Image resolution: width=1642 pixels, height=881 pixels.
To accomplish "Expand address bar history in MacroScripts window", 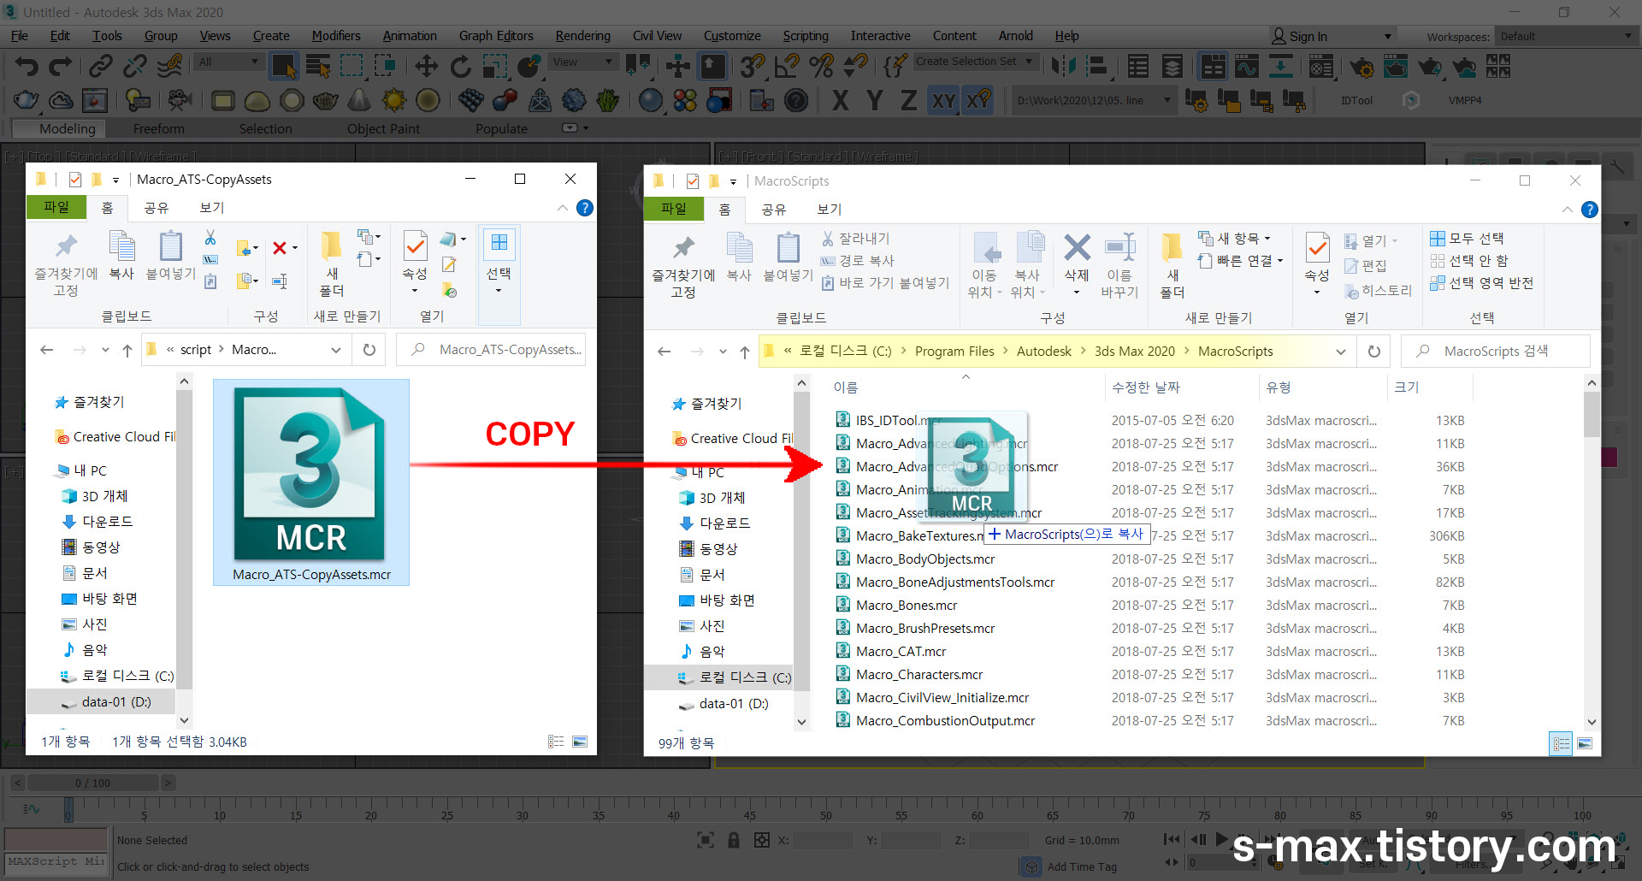I will tap(1340, 352).
